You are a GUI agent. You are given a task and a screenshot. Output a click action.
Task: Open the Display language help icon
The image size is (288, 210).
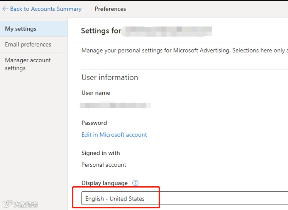point(135,183)
